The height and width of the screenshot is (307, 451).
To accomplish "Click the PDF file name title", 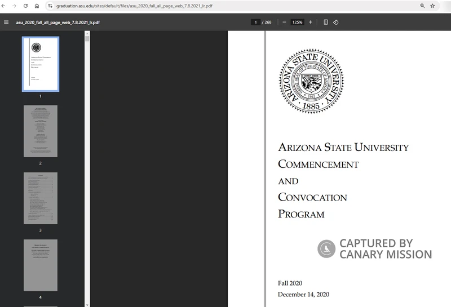I will [x=58, y=22].
